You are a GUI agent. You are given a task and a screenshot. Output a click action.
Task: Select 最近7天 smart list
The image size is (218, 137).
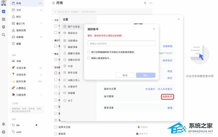pos(27,24)
